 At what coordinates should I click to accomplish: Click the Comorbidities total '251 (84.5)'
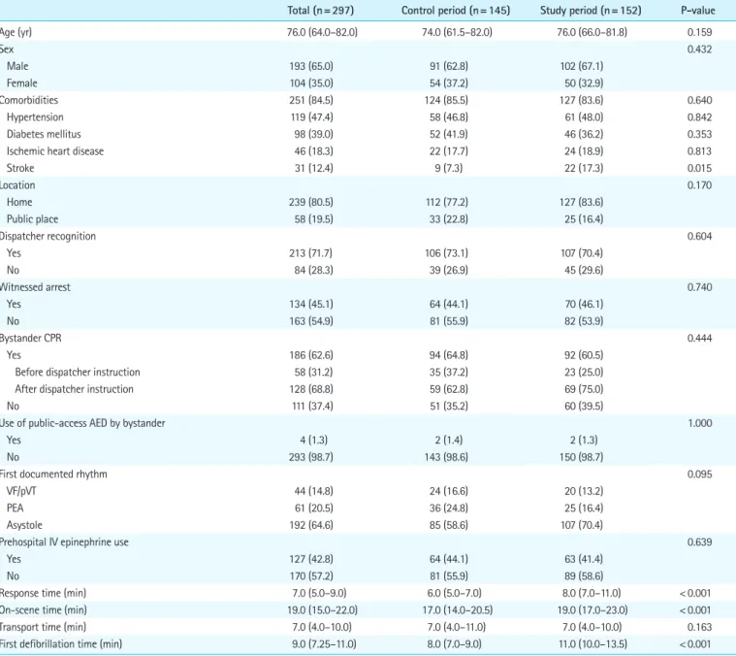(x=311, y=100)
